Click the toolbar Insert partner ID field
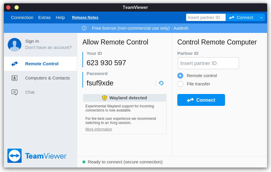 click(206, 17)
